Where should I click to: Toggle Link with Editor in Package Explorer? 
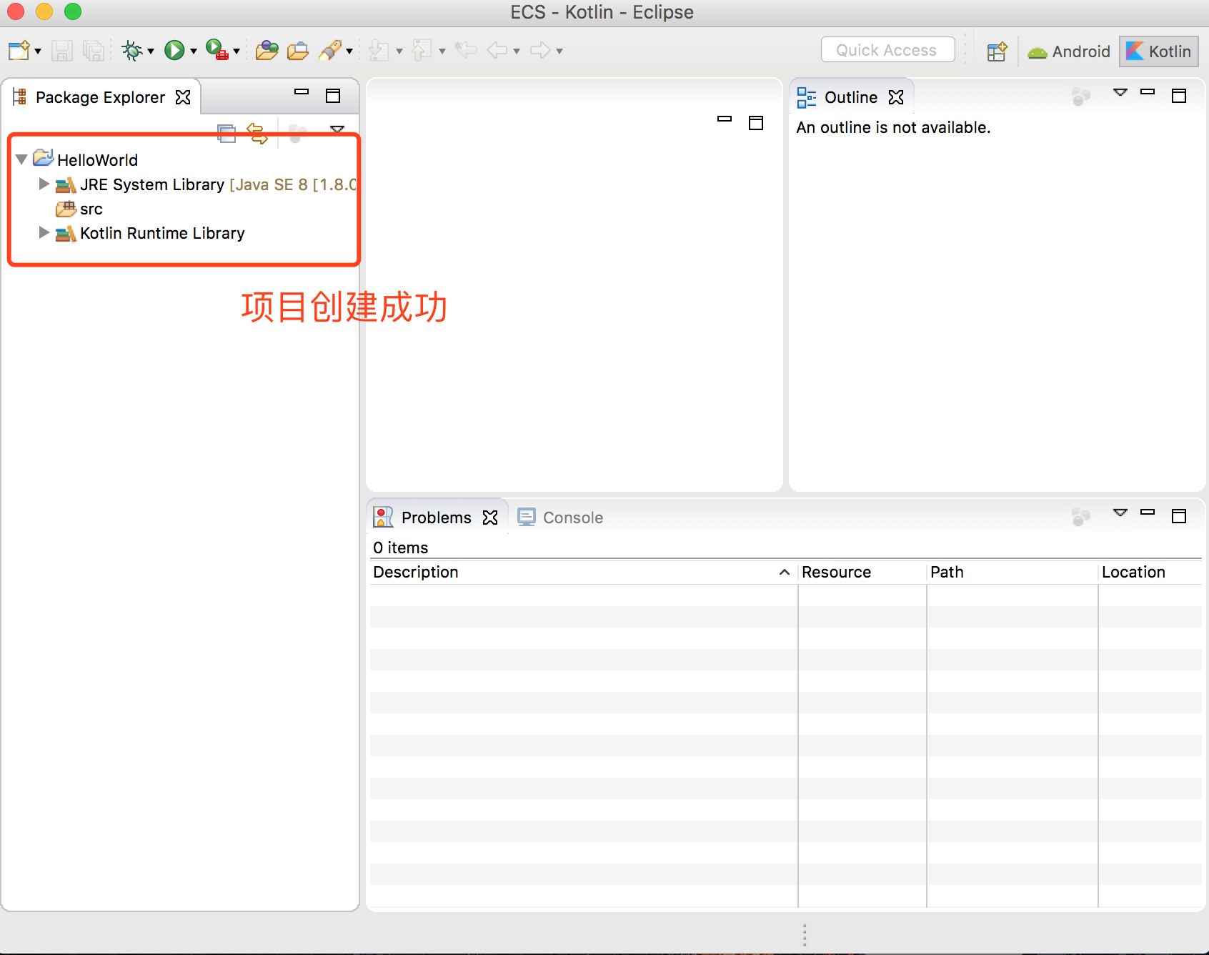click(257, 134)
